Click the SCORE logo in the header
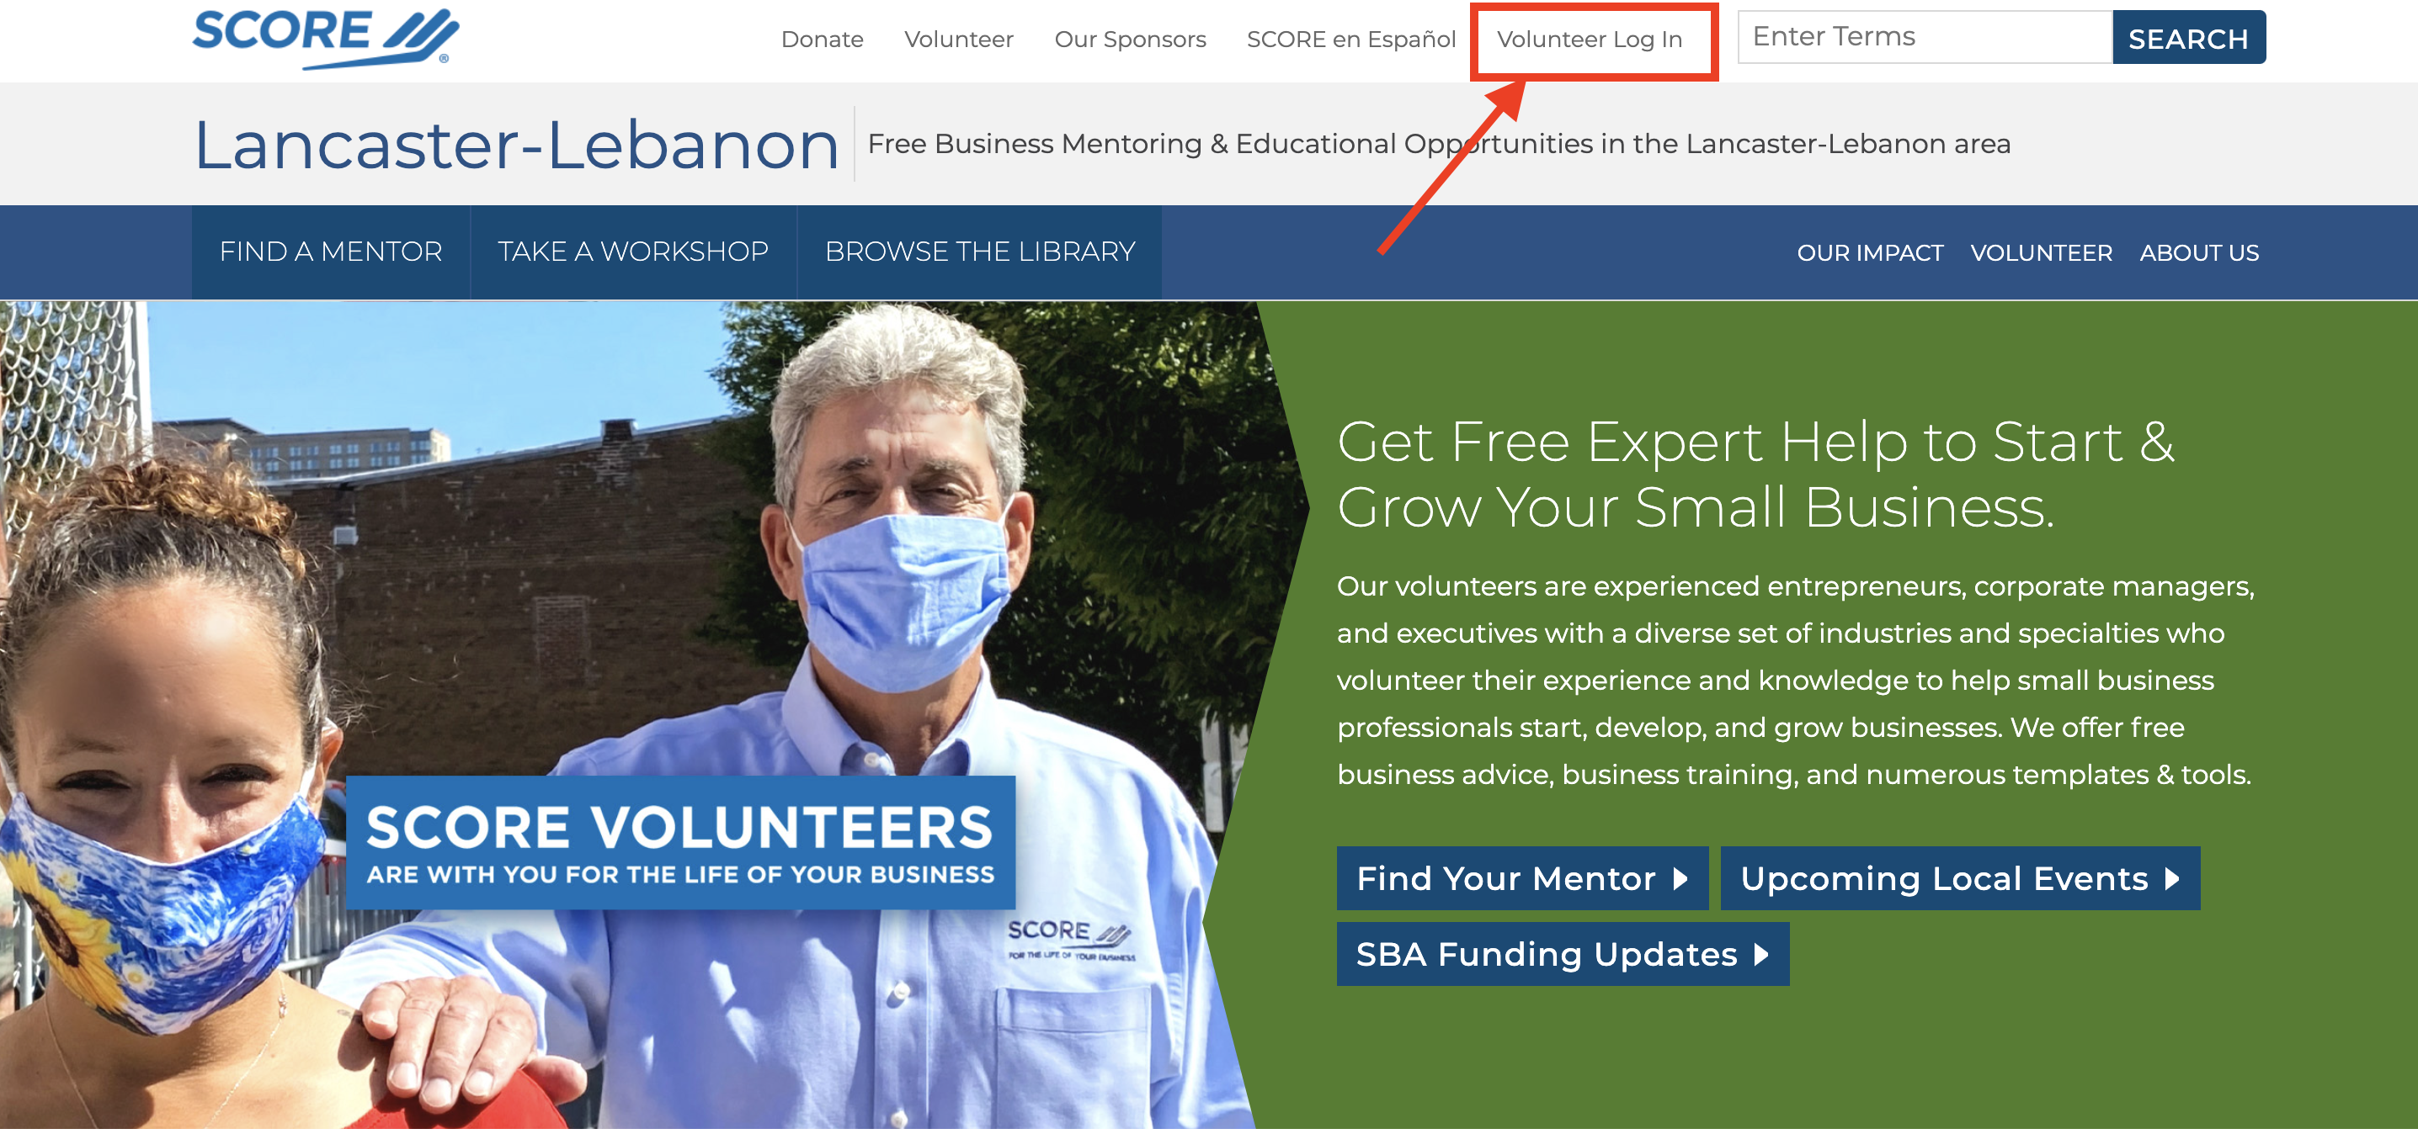Viewport: 2418px width, 1134px height. pos(325,38)
